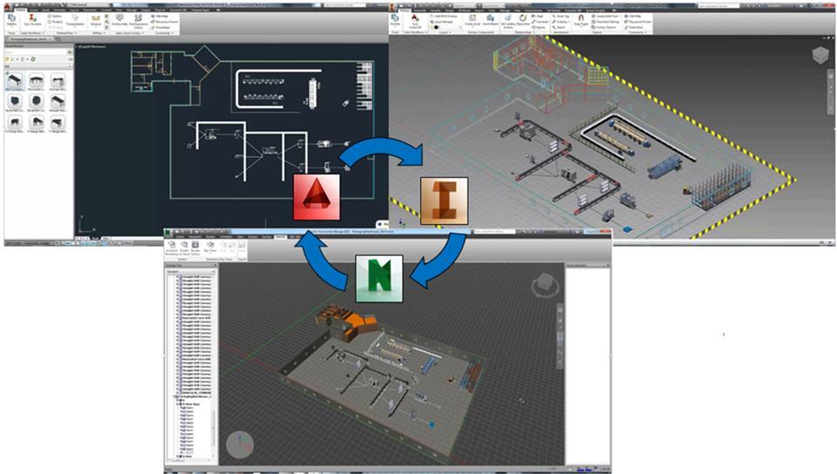
Task: Click Set Landing Surface icon in Inventor
Action: click(508, 20)
